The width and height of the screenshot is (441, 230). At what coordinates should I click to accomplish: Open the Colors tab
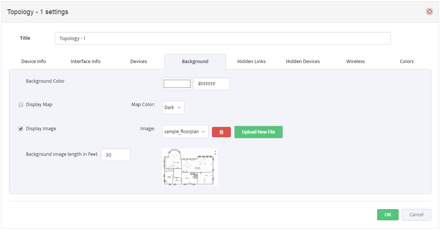click(407, 61)
